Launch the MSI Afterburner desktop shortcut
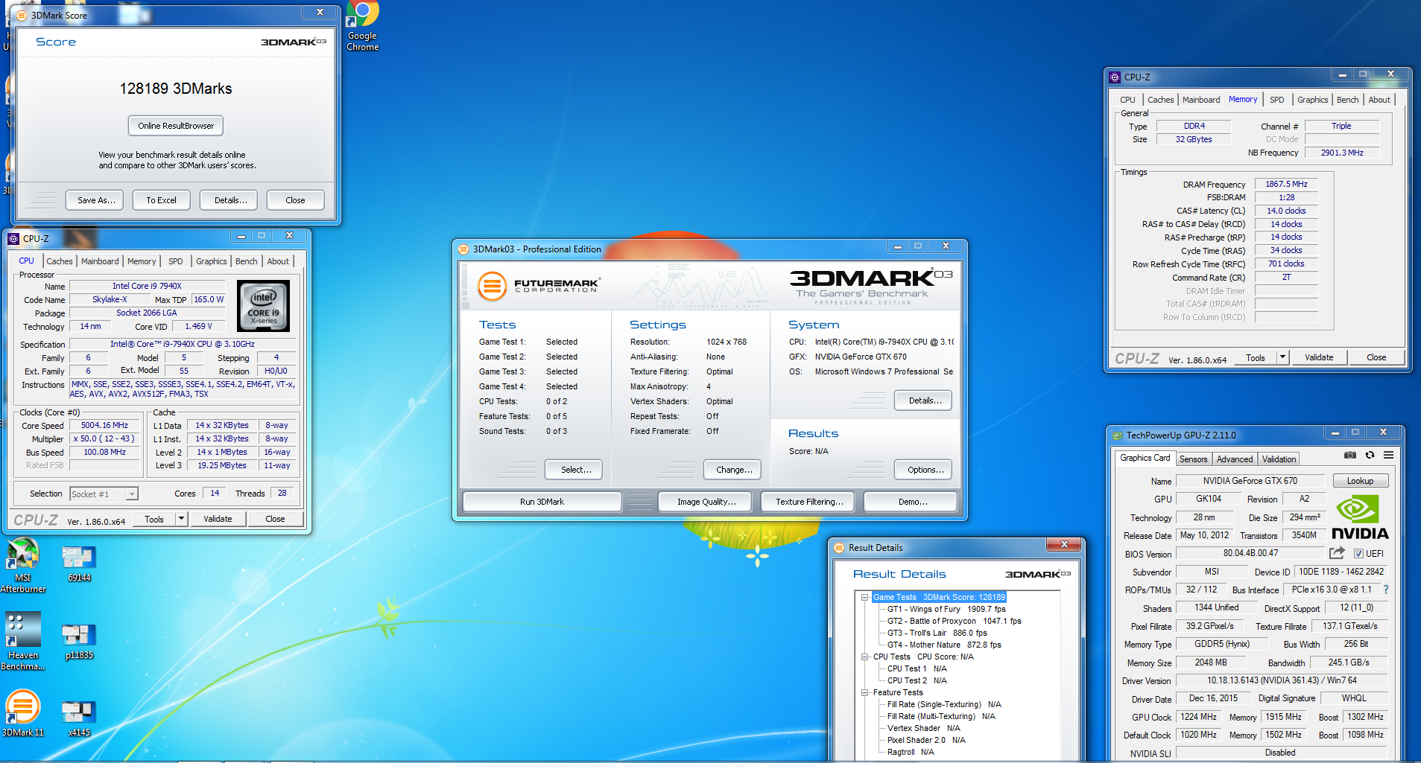 pyautogui.click(x=23, y=566)
